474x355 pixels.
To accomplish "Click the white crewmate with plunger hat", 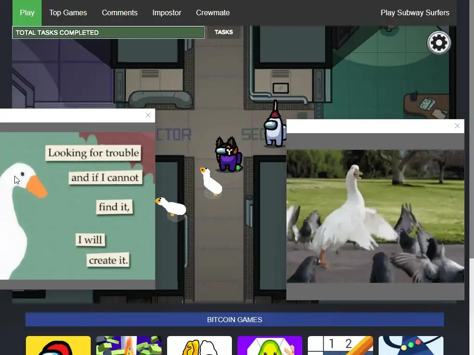I will (x=275, y=125).
